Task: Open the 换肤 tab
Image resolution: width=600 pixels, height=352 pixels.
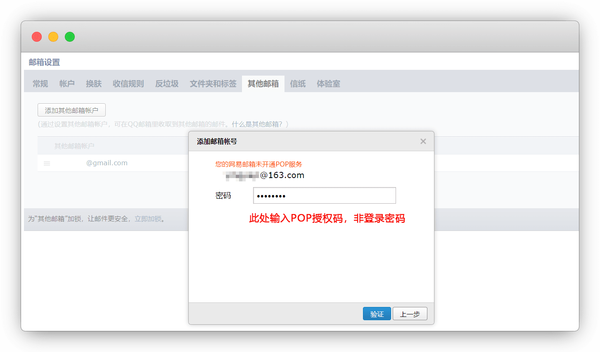Action: pos(94,84)
